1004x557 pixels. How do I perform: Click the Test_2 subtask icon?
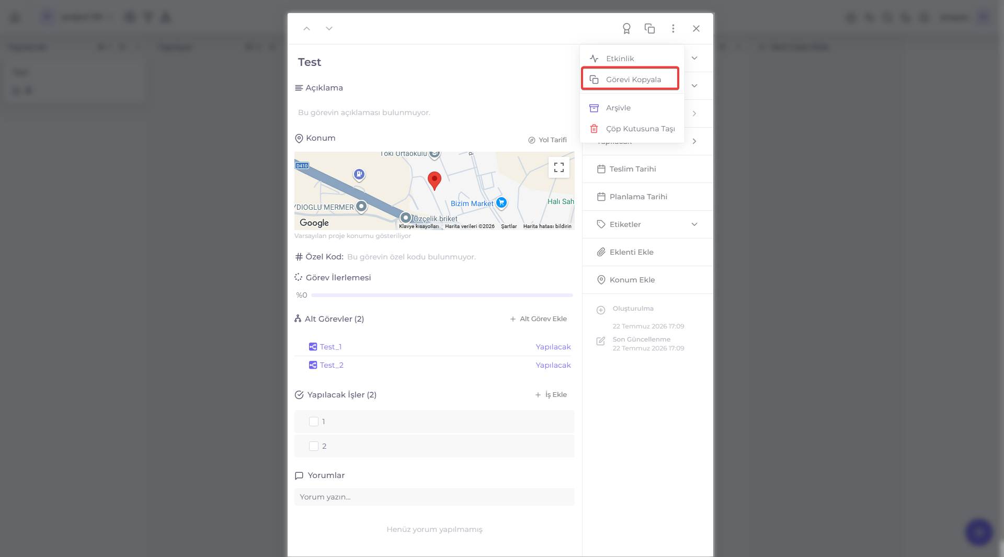313,365
